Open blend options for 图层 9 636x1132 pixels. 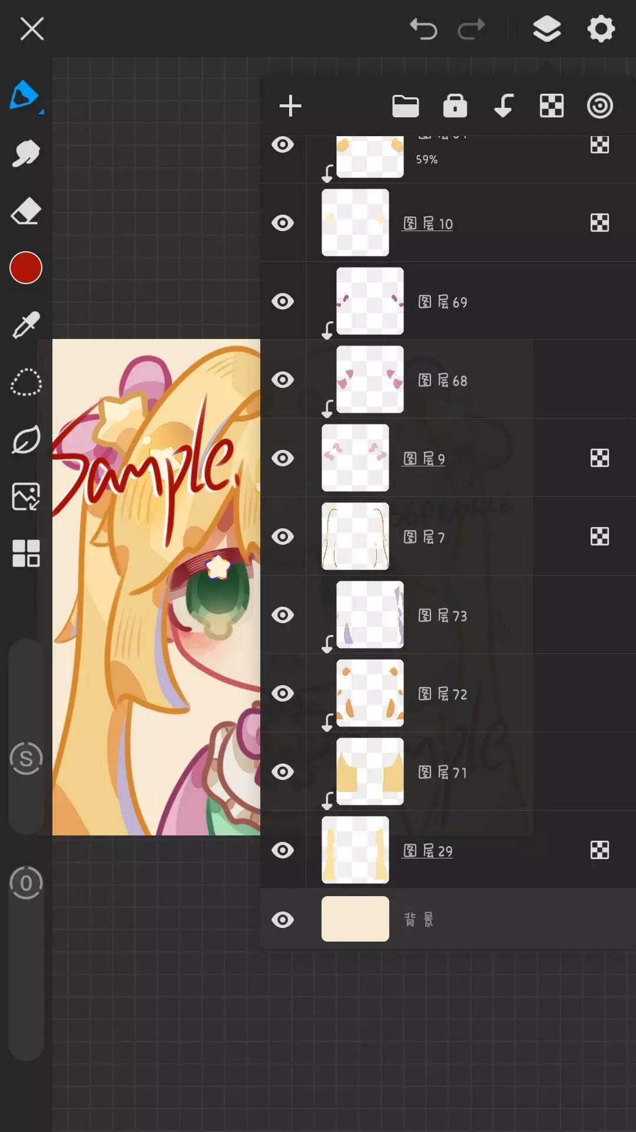(599, 458)
